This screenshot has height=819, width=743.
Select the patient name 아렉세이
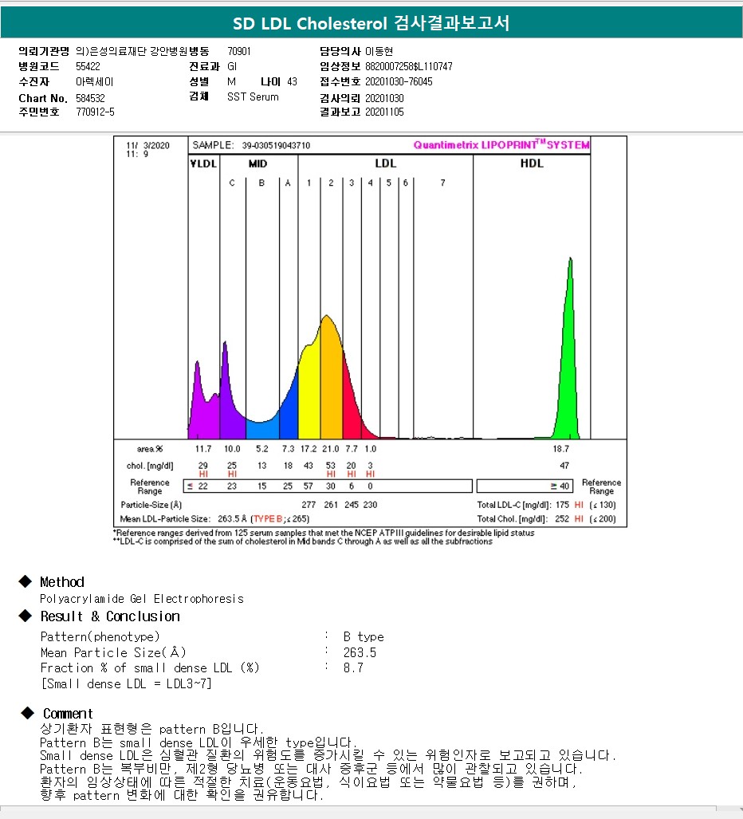pos(95,82)
